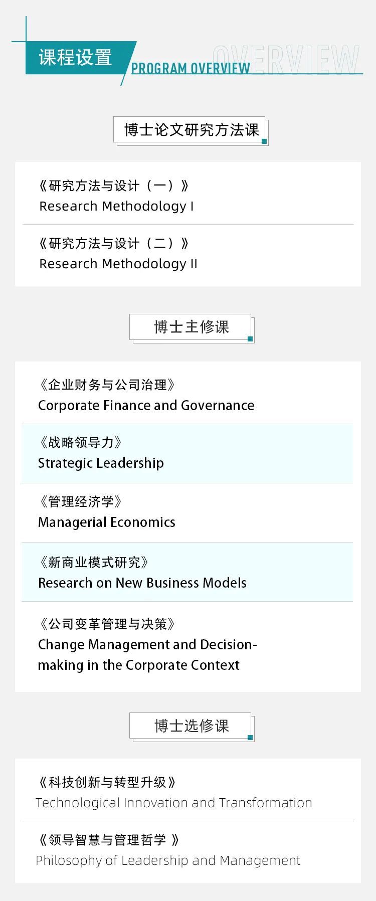Click teal square on 博士主修课 label

[x=250, y=339]
